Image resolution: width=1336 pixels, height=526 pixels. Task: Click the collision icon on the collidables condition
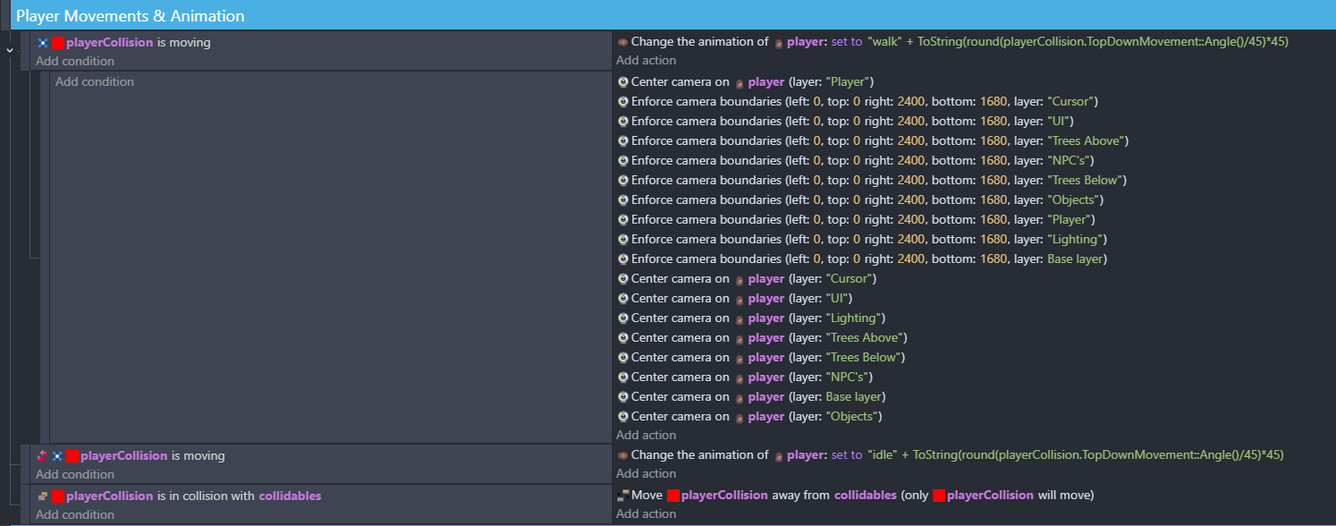[x=41, y=496]
